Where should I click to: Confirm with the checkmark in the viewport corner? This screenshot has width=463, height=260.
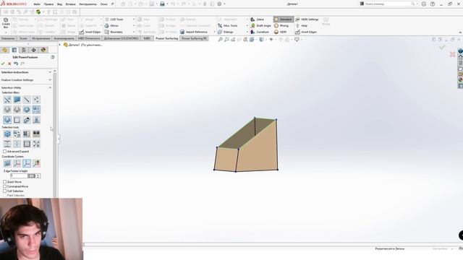pos(442,47)
